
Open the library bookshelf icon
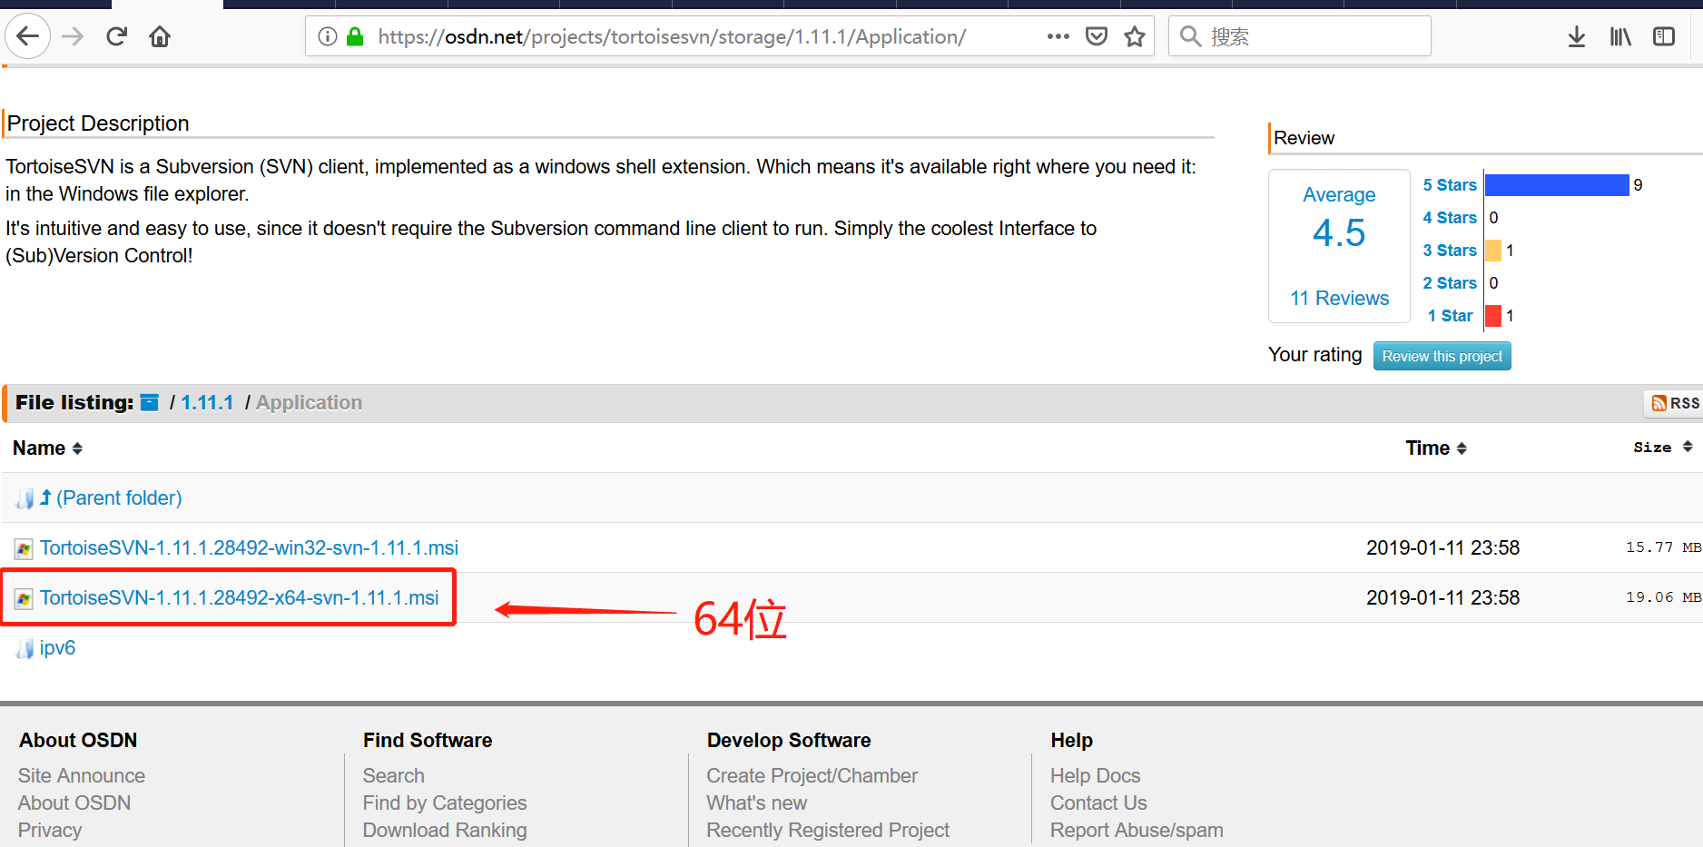pyautogui.click(x=1620, y=36)
